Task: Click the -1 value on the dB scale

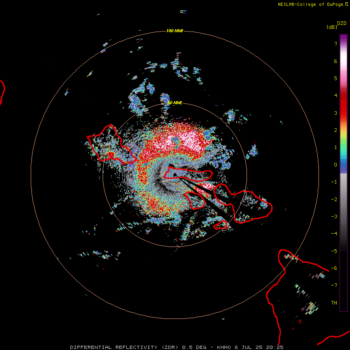Action: pos(334,182)
